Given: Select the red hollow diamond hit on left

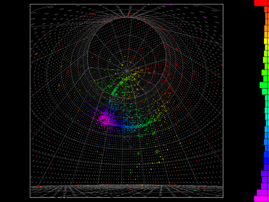Looking at the screenshot, I should point(67,72).
